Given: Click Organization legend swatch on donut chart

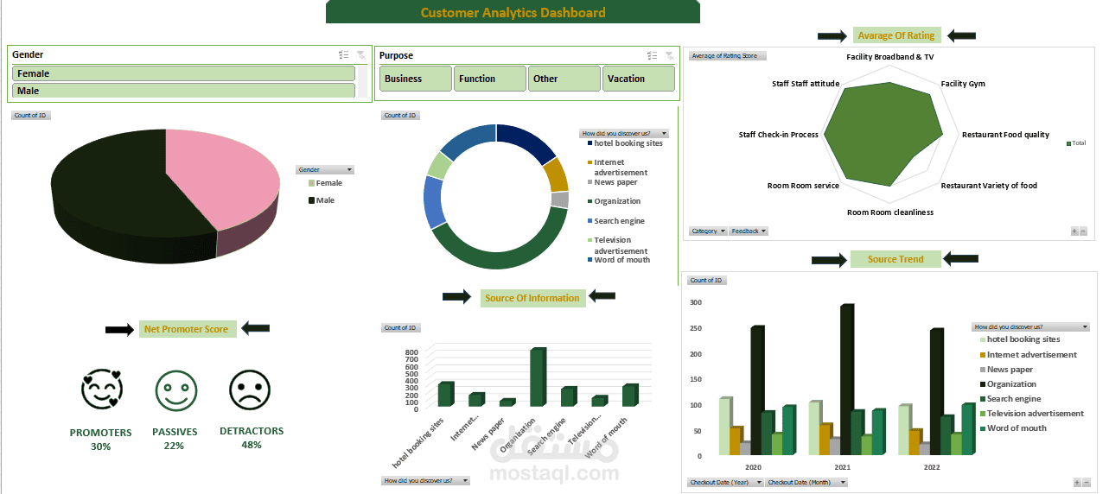Looking at the screenshot, I should [x=590, y=201].
